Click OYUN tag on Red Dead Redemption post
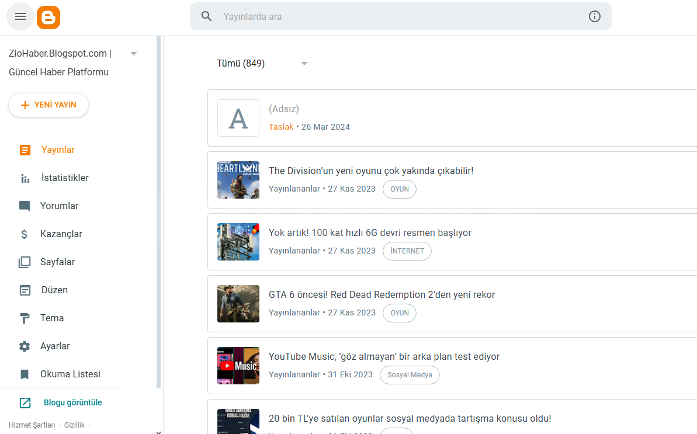The width and height of the screenshot is (697, 434). click(x=400, y=313)
